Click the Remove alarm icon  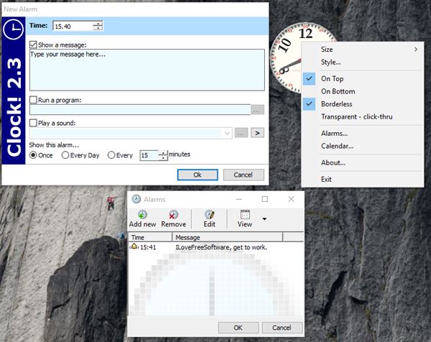point(173,214)
